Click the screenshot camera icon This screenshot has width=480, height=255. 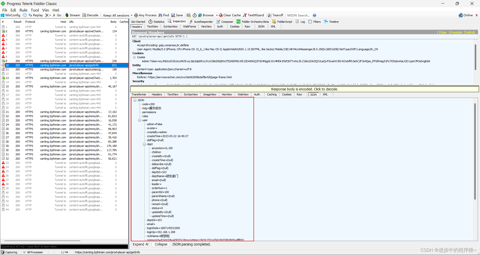[189, 15]
